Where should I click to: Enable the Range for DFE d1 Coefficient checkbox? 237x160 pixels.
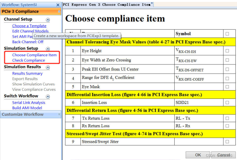click(x=227, y=78)
